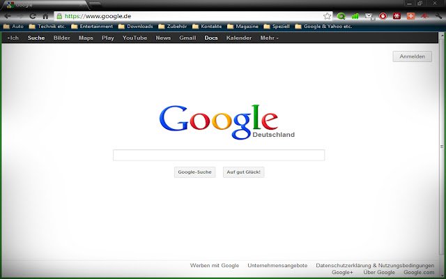Focus the Google search input box
446x279 pixels.
point(219,155)
